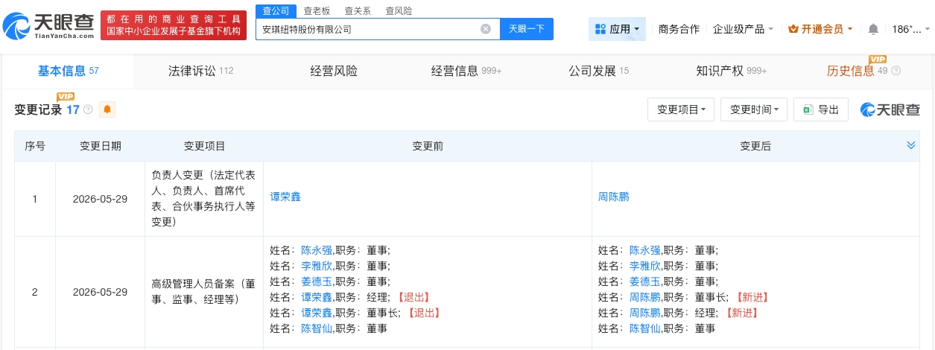Switch to the 查公司 search tab

(x=274, y=10)
